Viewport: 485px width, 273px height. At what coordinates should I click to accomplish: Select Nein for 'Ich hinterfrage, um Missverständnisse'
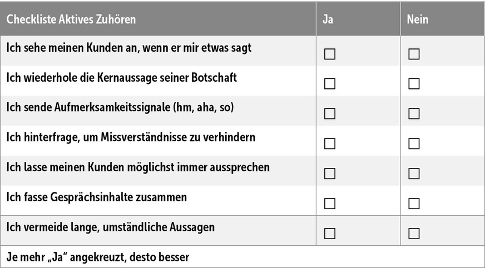pyautogui.click(x=414, y=143)
